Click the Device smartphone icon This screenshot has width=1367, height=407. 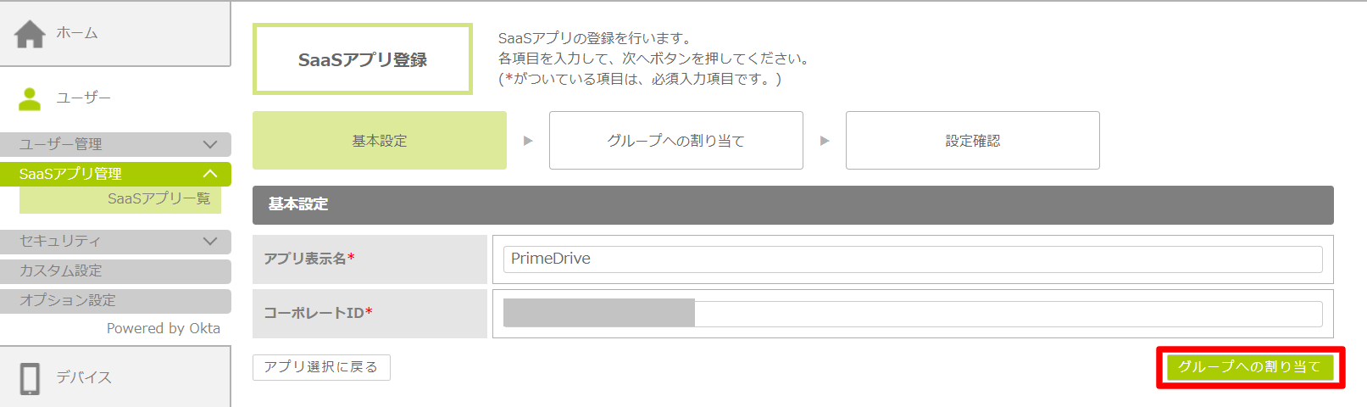30,378
